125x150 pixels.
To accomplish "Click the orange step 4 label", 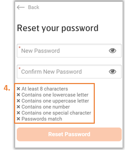I will [x=7, y=88].
